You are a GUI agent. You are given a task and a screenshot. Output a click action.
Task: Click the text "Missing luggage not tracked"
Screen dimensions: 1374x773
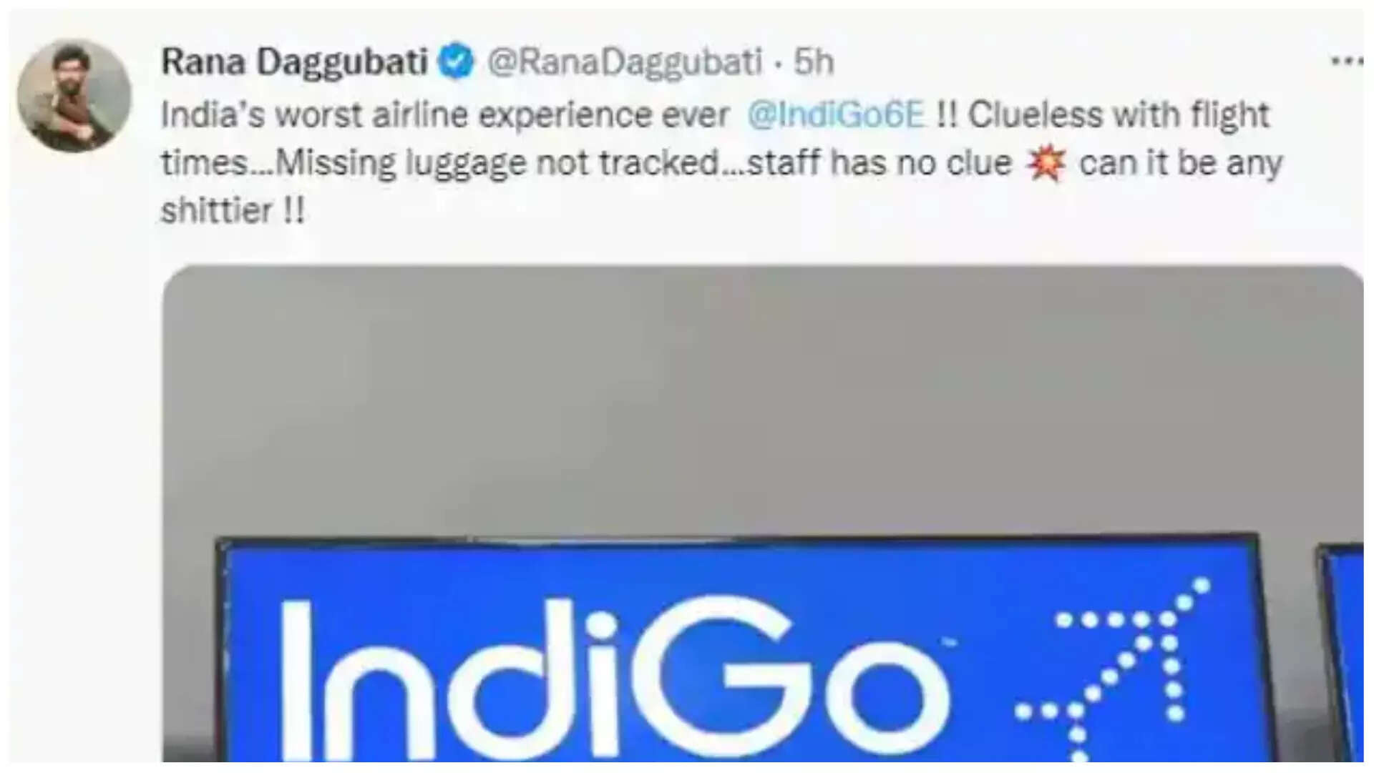click(x=497, y=164)
